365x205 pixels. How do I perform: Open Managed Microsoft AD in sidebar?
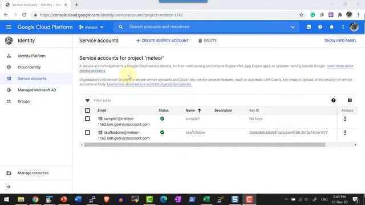36,90
